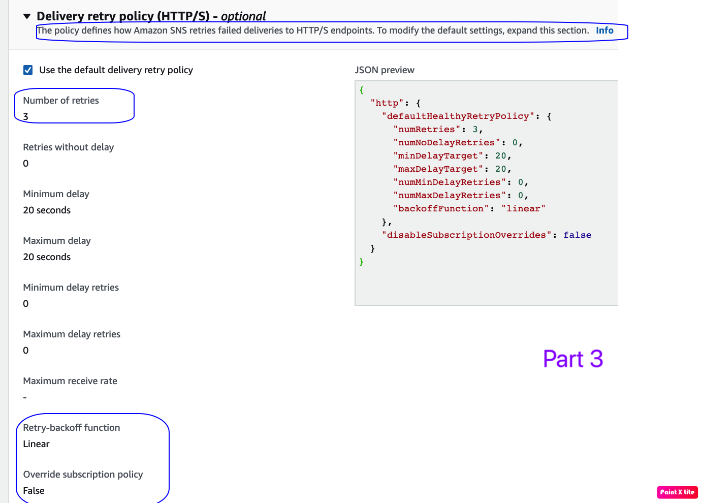Select the 'Override subscription policy' False value
The image size is (703, 503).
pyautogui.click(x=33, y=490)
